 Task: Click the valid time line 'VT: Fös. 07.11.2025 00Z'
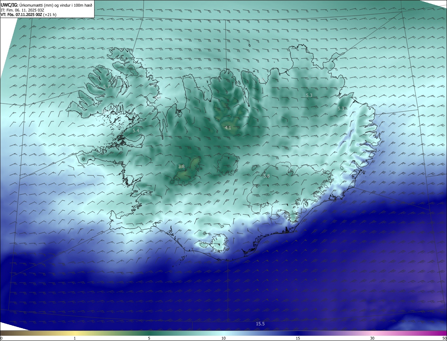pyautogui.click(x=22, y=15)
